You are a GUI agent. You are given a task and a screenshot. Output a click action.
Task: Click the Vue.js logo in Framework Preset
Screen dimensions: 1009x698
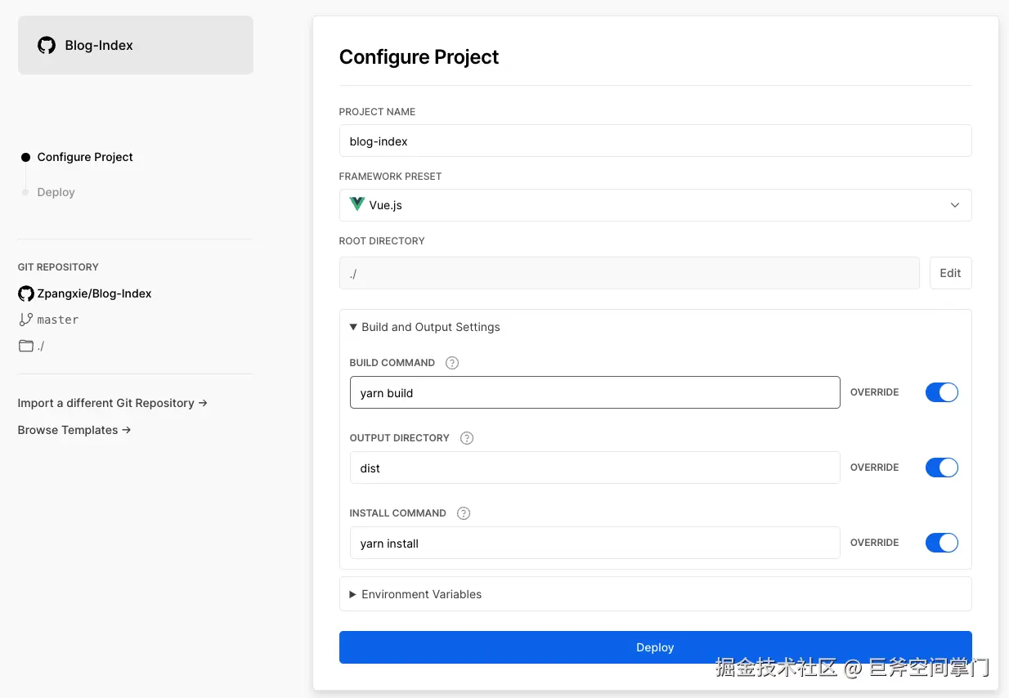(x=357, y=204)
